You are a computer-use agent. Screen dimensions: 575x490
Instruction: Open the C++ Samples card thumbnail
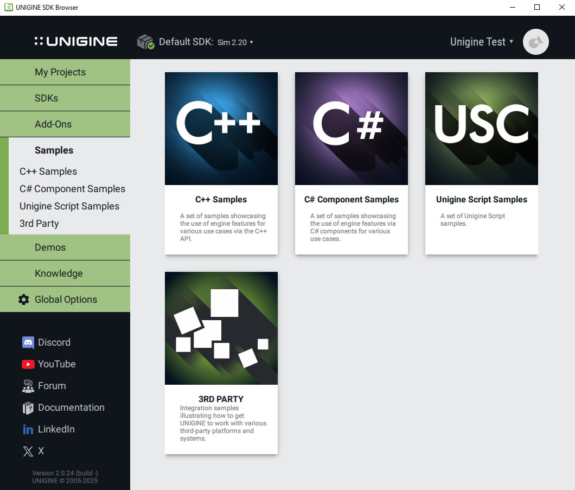221,129
